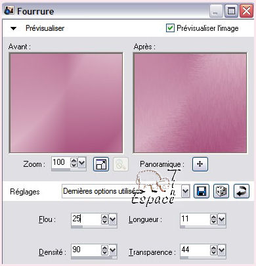Open the Zoom value dropdown arrow
256x266 pixels.
point(82,163)
